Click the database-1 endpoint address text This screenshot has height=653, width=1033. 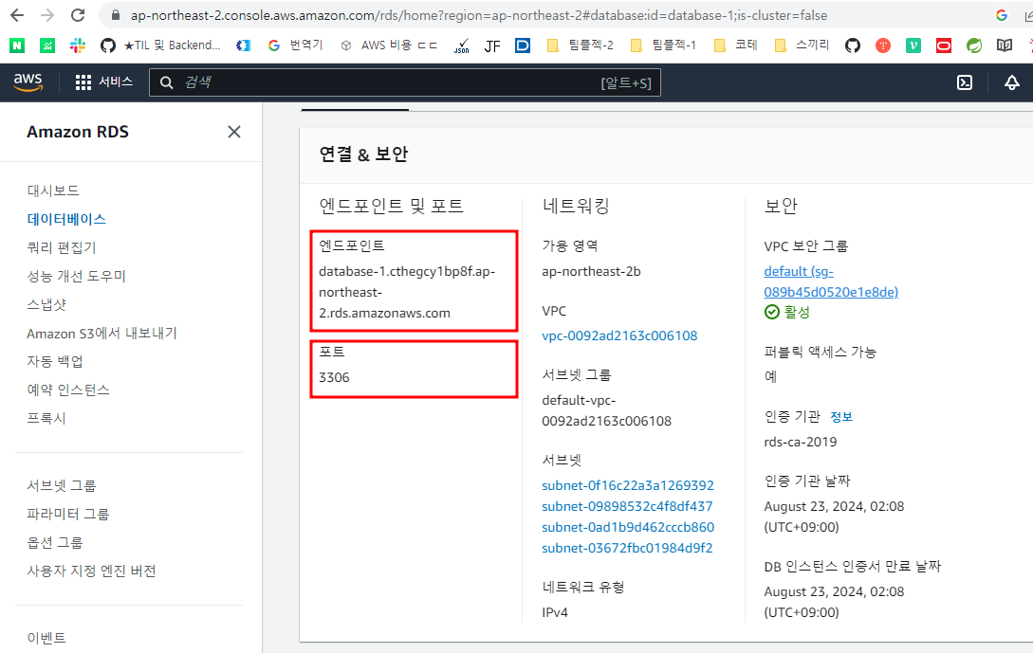point(407,292)
